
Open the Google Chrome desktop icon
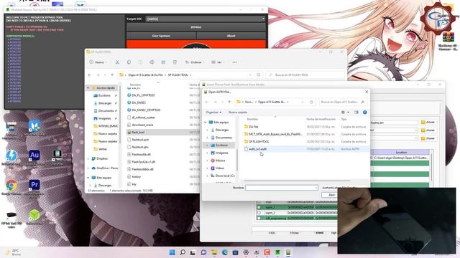(11, 186)
